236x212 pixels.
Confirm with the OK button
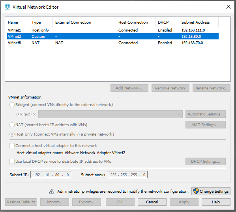point(120,202)
